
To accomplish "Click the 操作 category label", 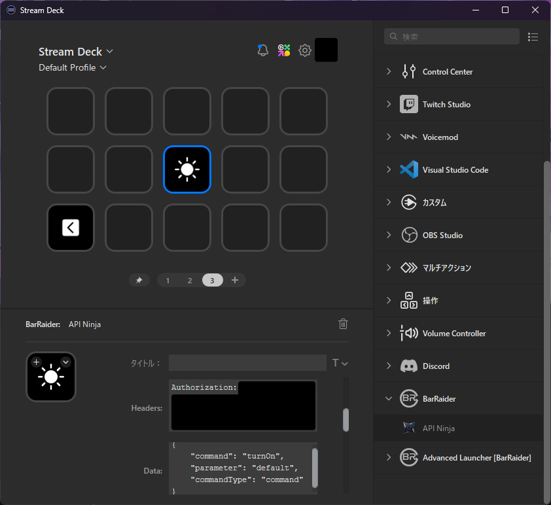I will pyautogui.click(x=431, y=301).
